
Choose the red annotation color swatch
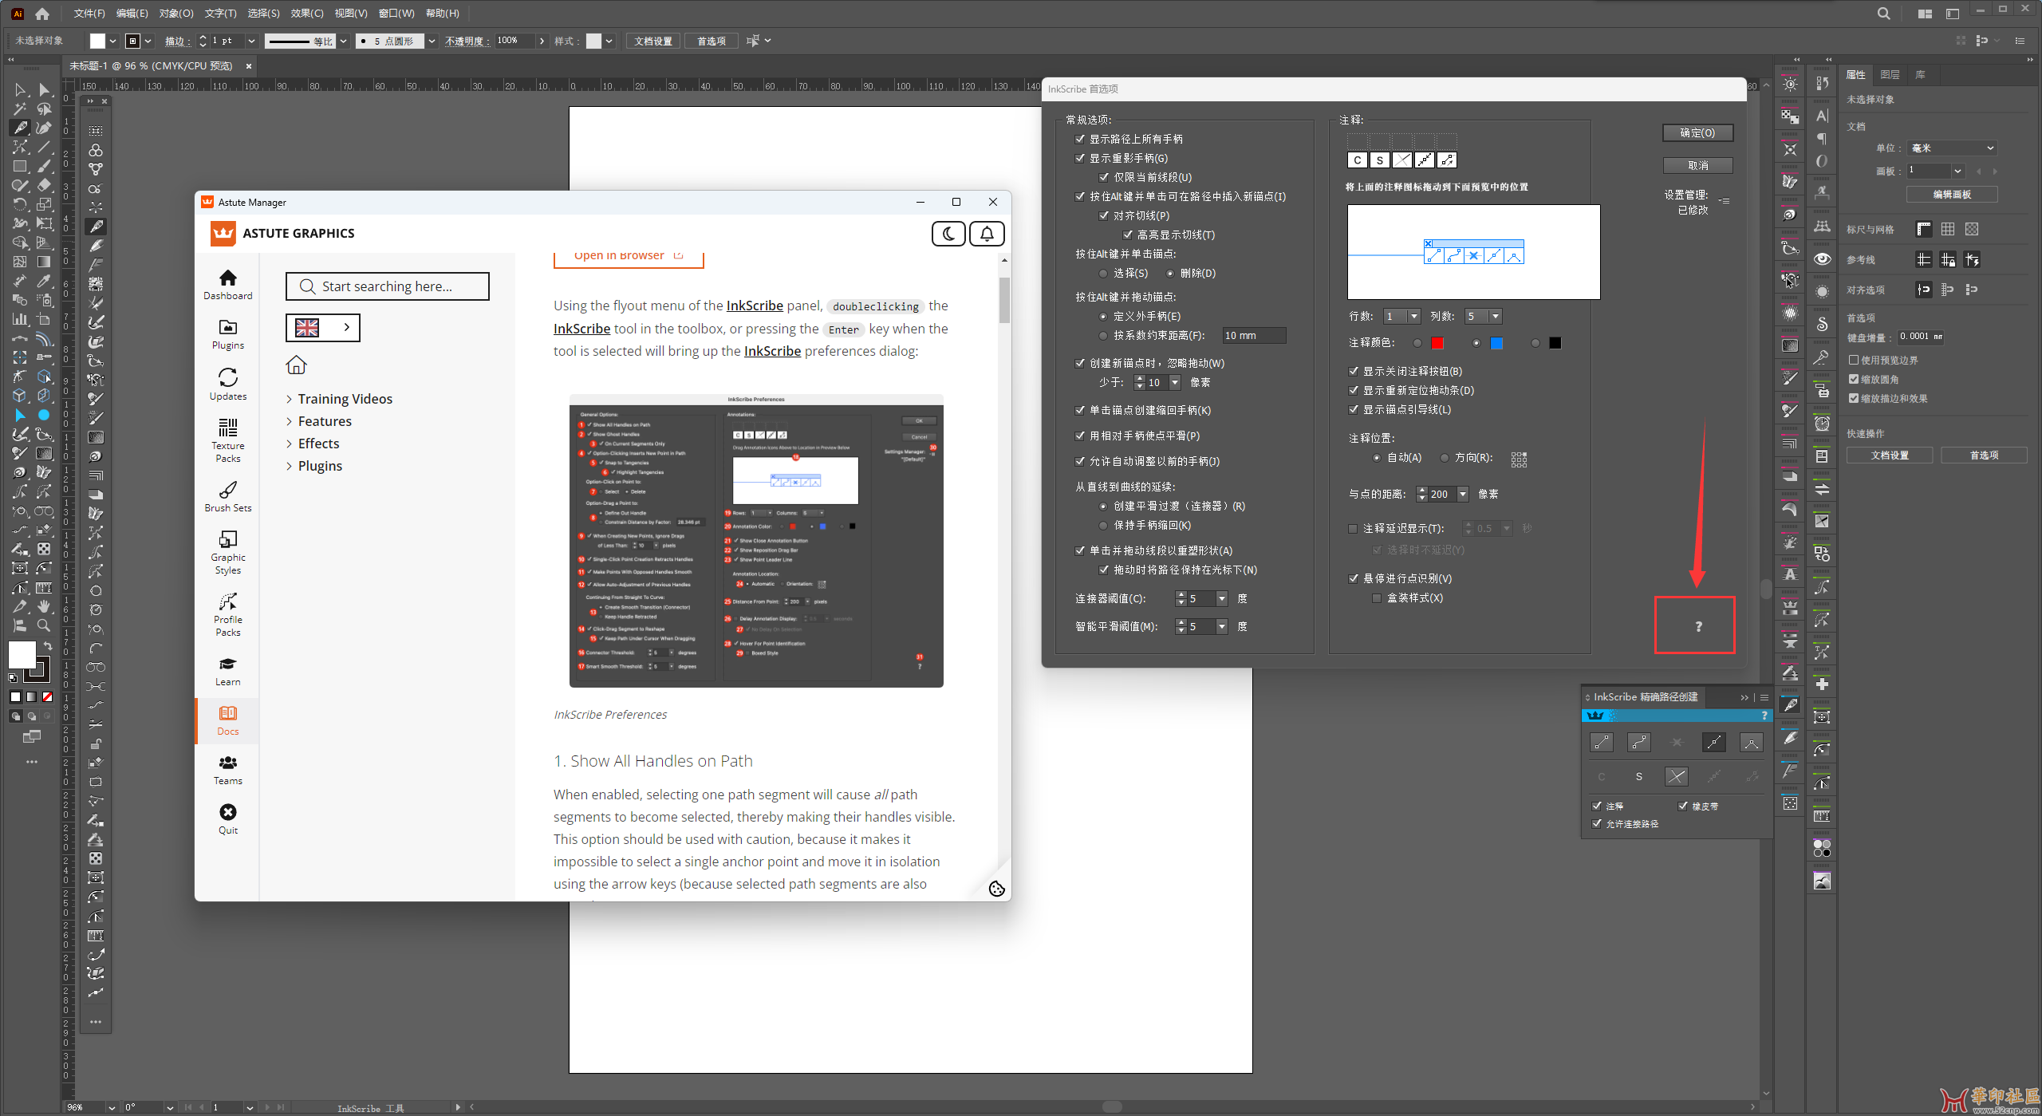click(1437, 343)
